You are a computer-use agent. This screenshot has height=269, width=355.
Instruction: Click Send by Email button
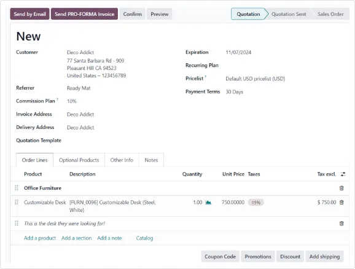(29, 14)
